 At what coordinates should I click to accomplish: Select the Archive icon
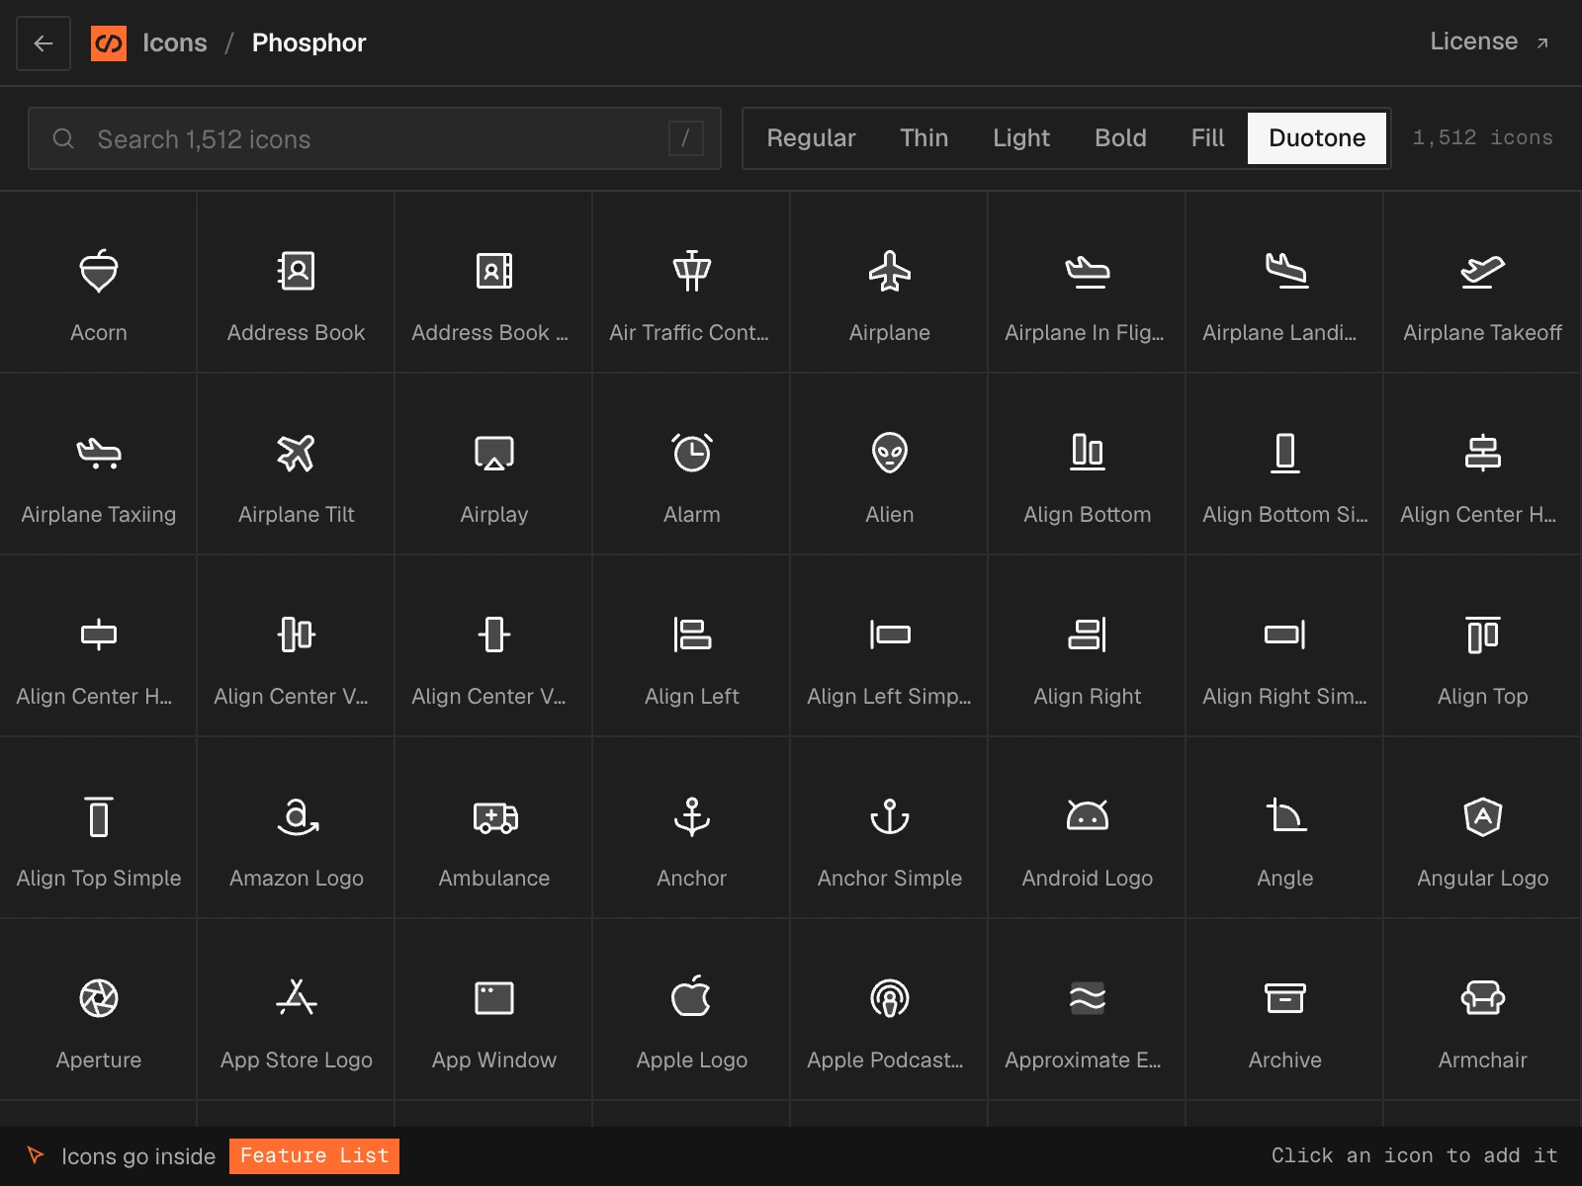coord(1285,1010)
